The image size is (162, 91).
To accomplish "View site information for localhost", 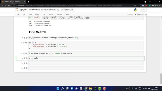I will 16,6.
